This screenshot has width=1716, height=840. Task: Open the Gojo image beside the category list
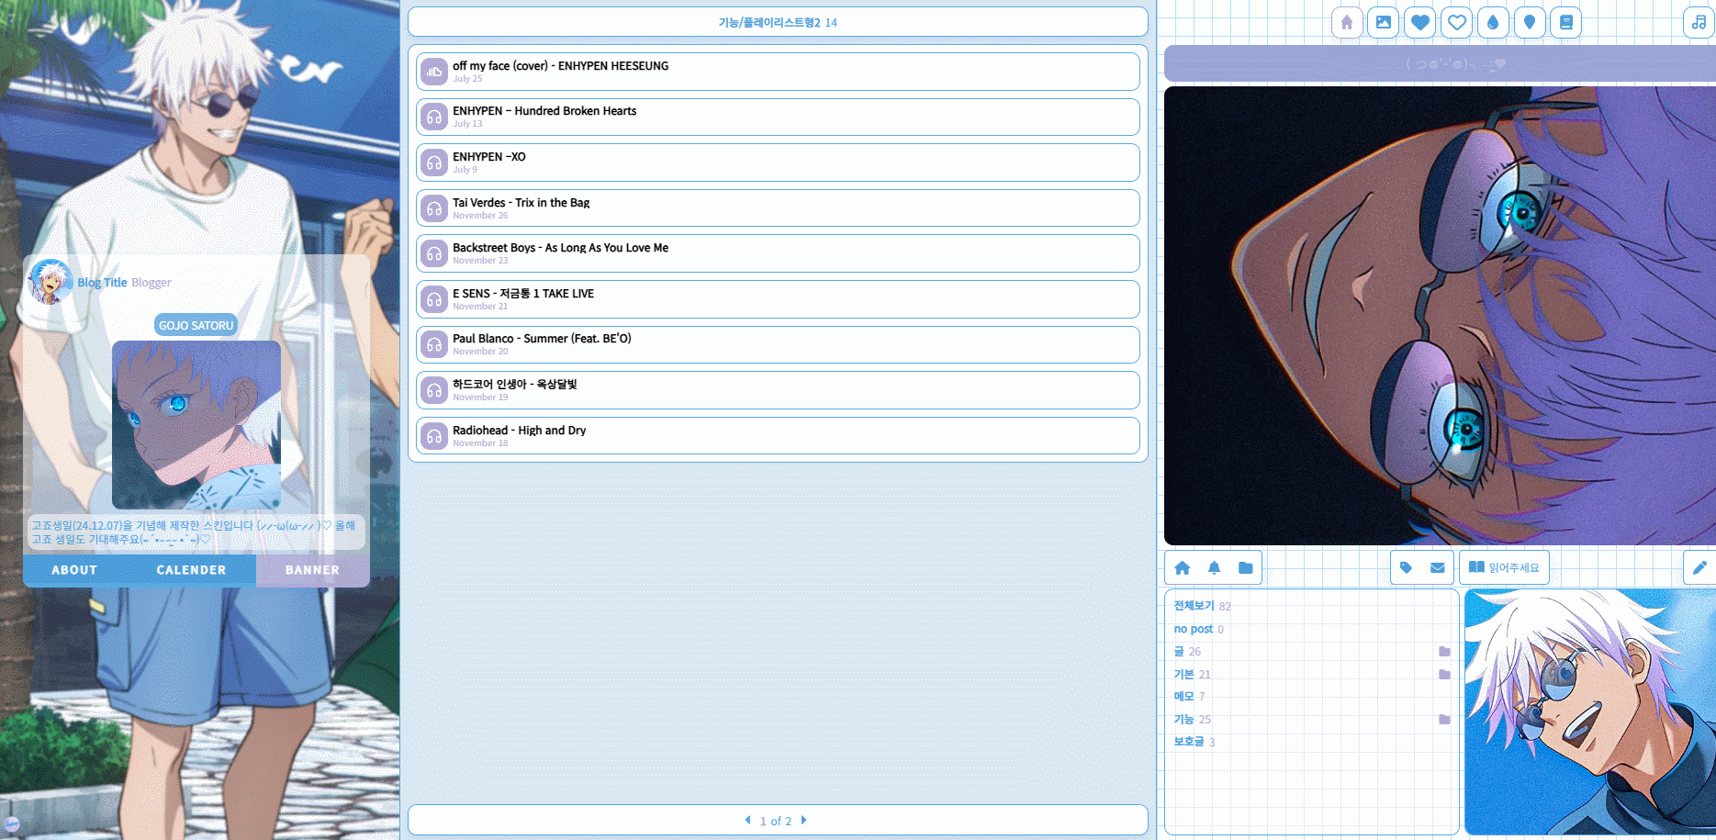pyautogui.click(x=1590, y=712)
